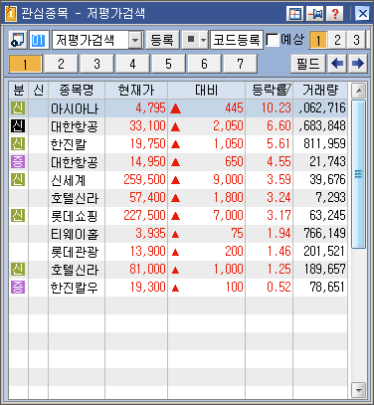Image resolution: width=374 pixels, height=405 pixels.
Task: Click the green 신 badge beside 아시아나
Action: pos(18,107)
